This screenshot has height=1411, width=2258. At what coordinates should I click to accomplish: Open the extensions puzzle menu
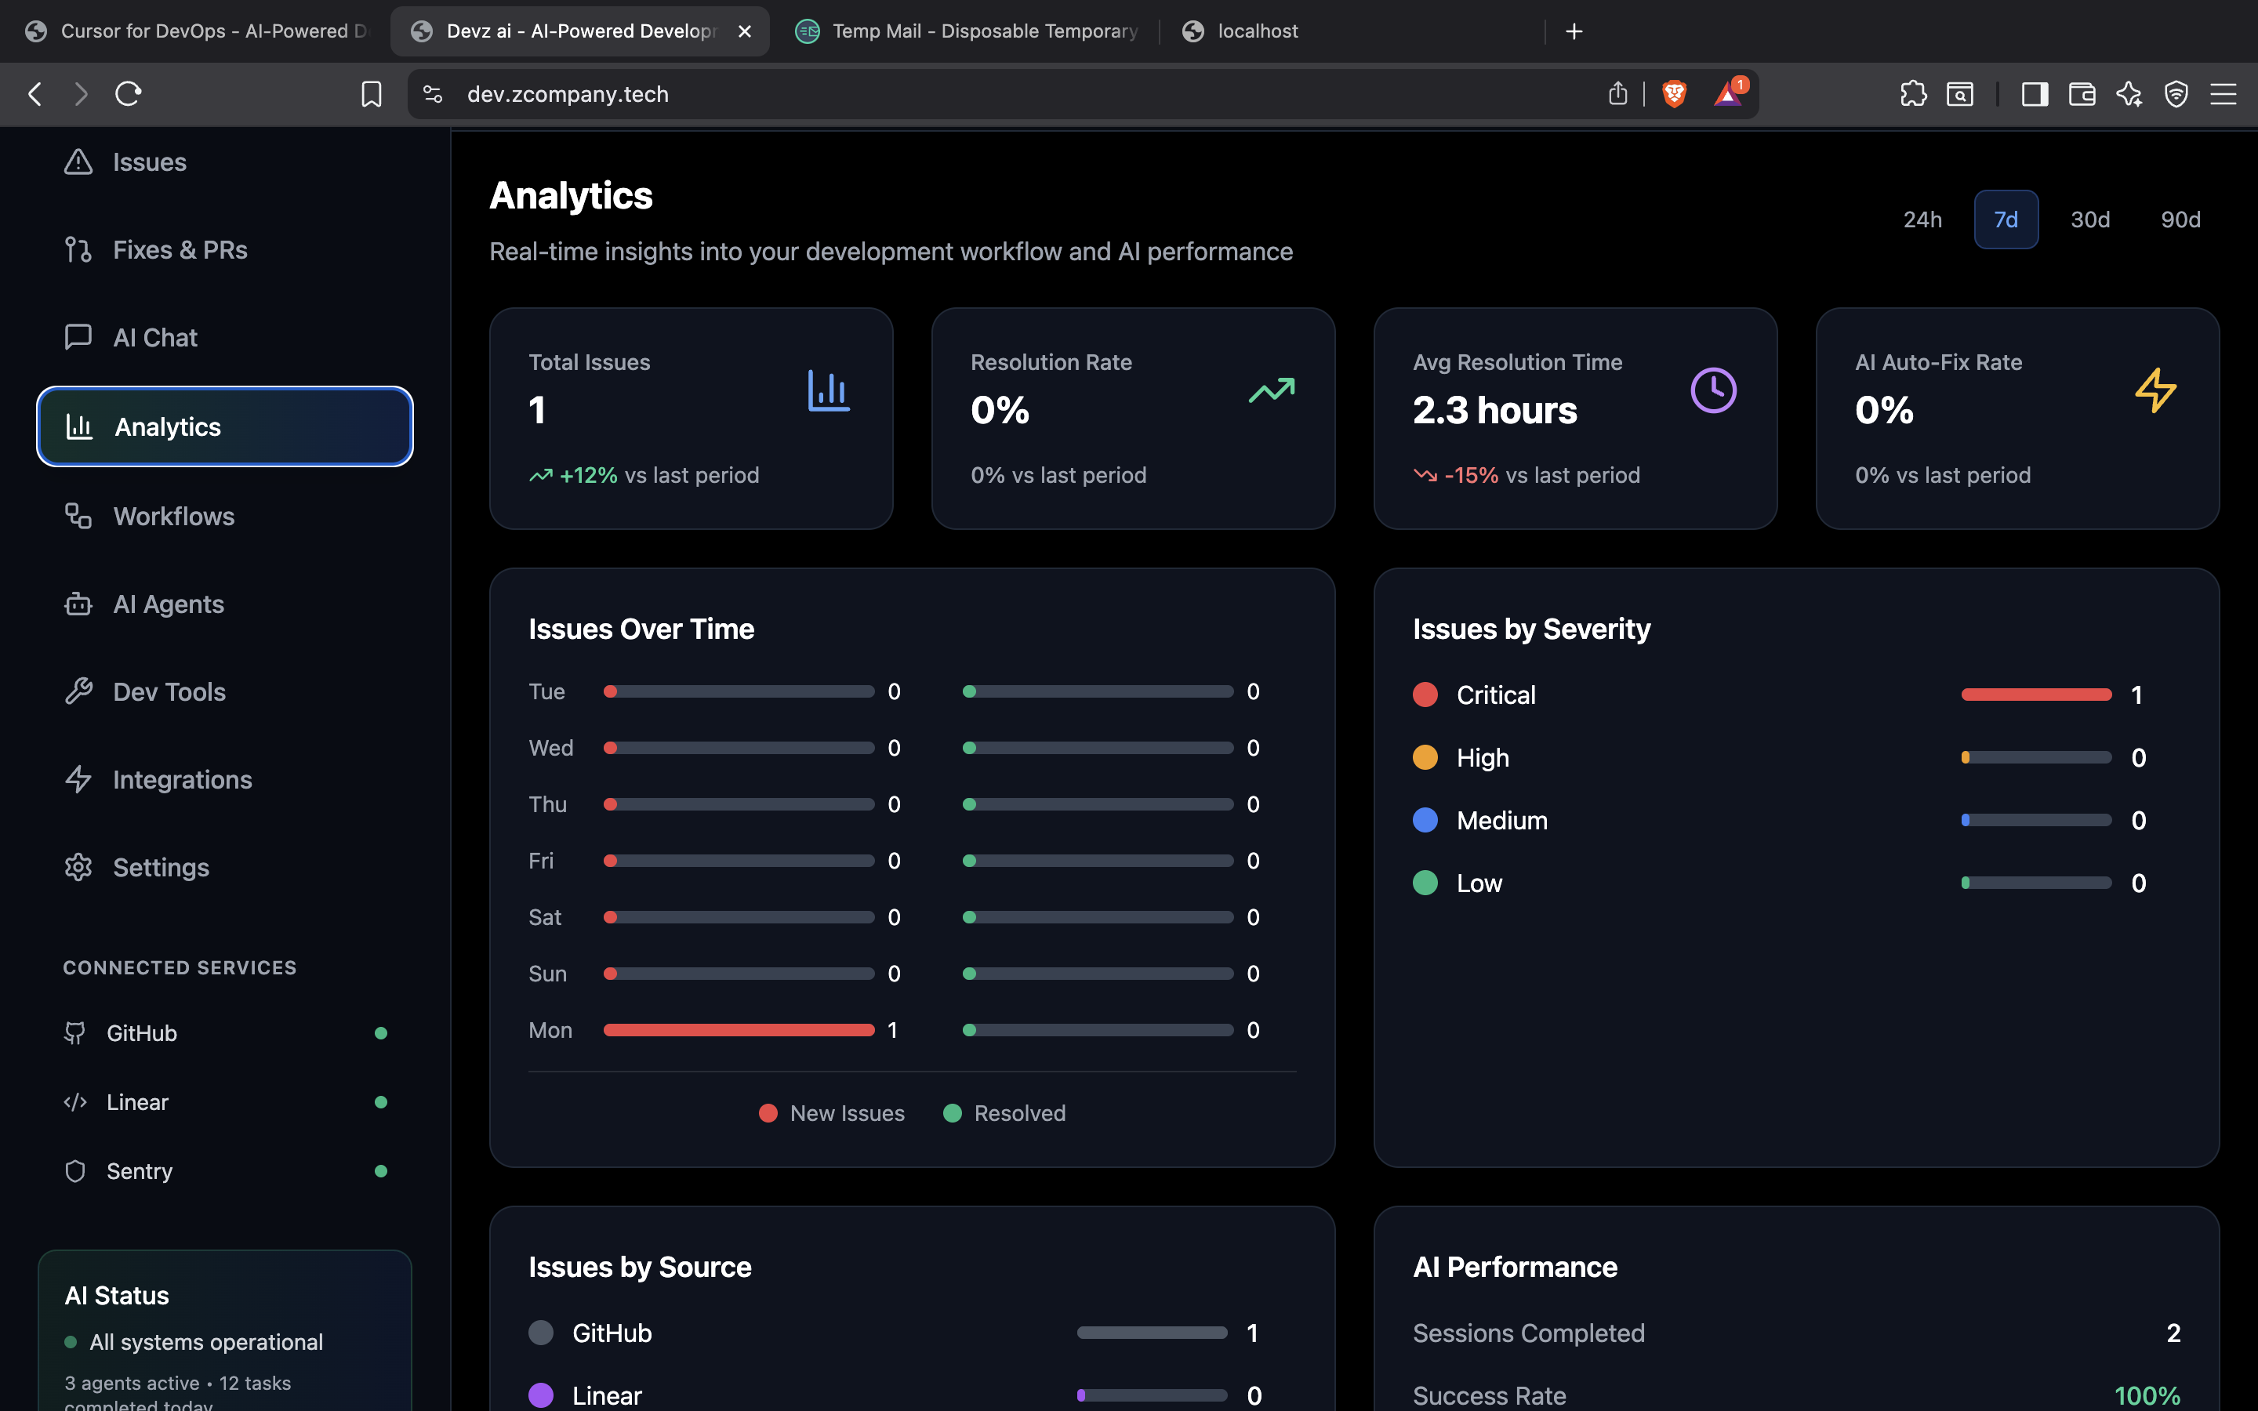click(x=1913, y=94)
